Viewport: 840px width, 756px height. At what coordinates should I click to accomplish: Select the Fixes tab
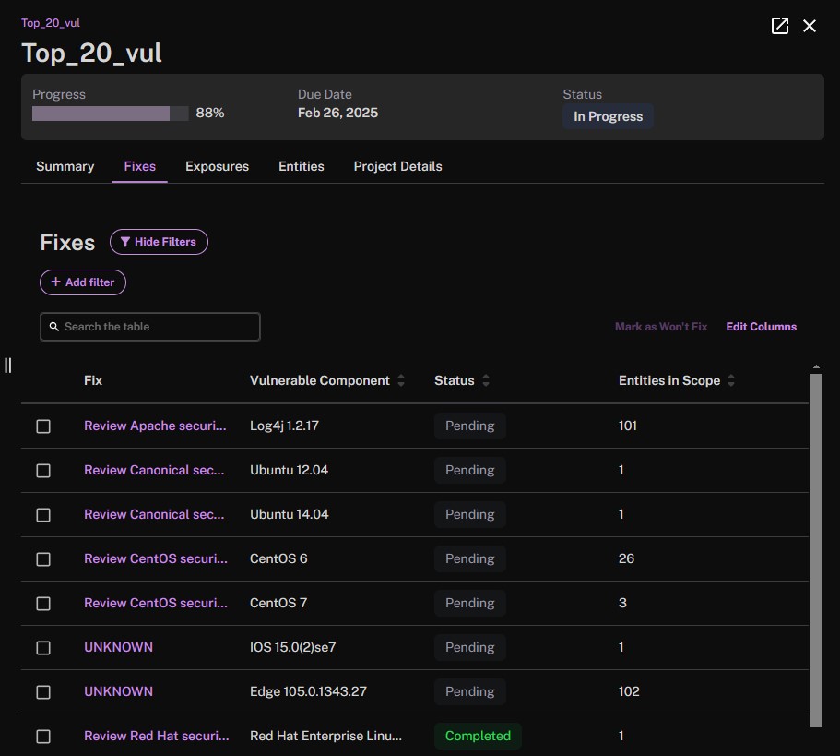coord(140,166)
